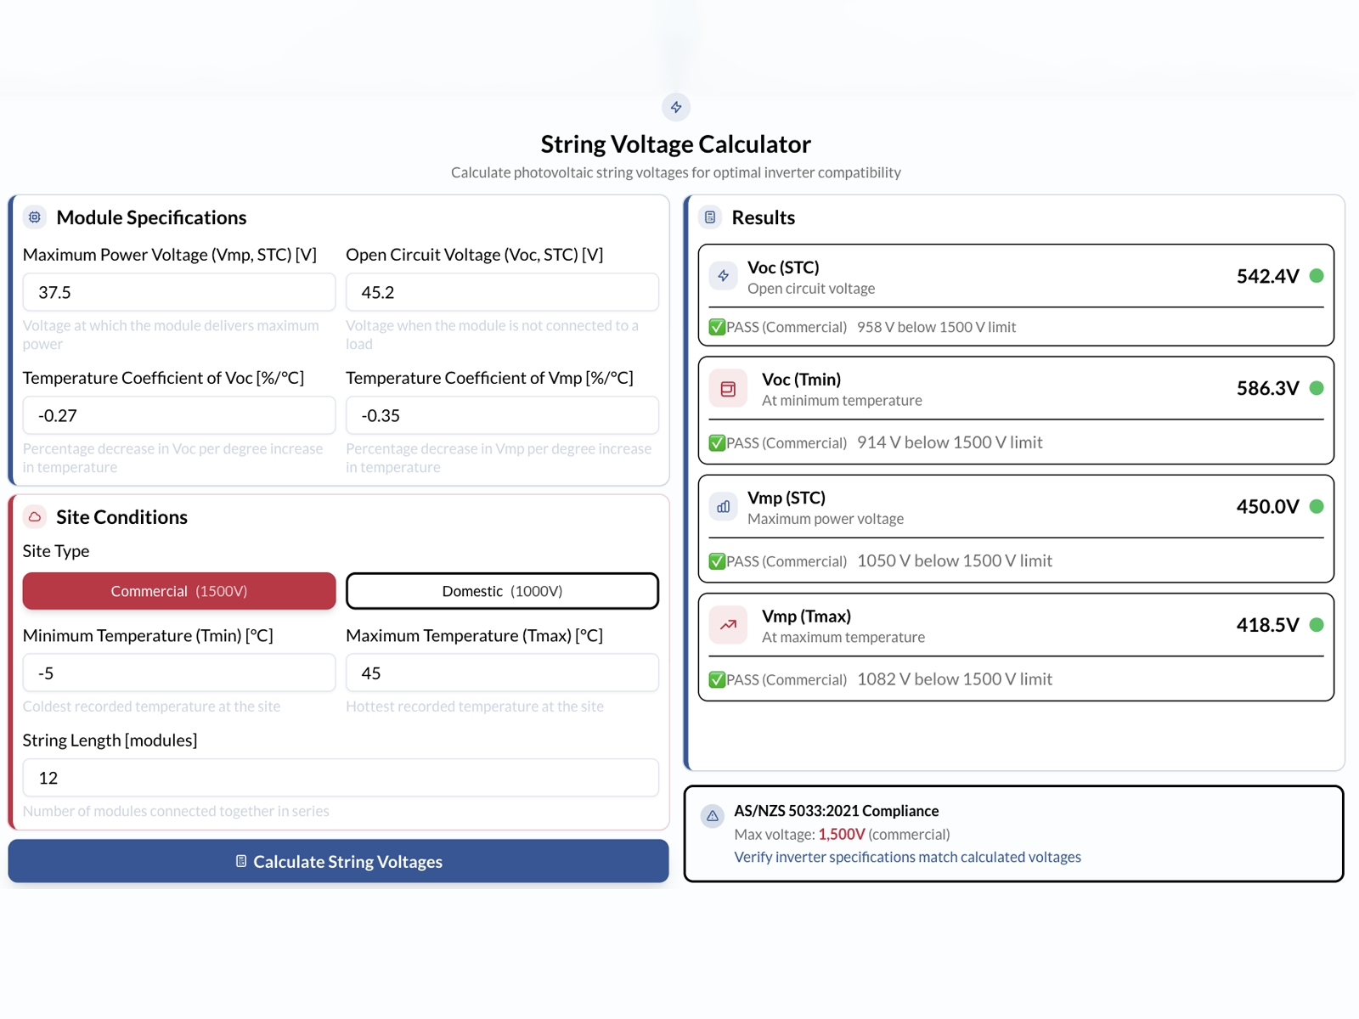The image size is (1359, 1019).
Task: Click the Minimum Temperature input field
Action: click(x=178, y=673)
